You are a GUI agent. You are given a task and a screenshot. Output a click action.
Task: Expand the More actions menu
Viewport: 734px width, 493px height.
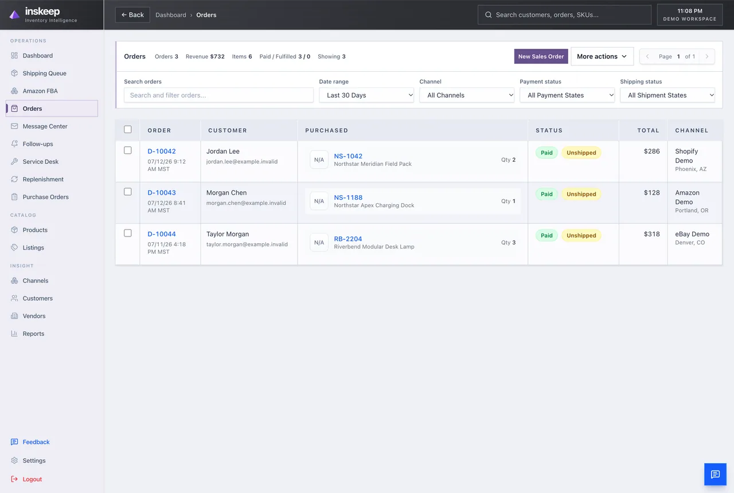(602, 56)
